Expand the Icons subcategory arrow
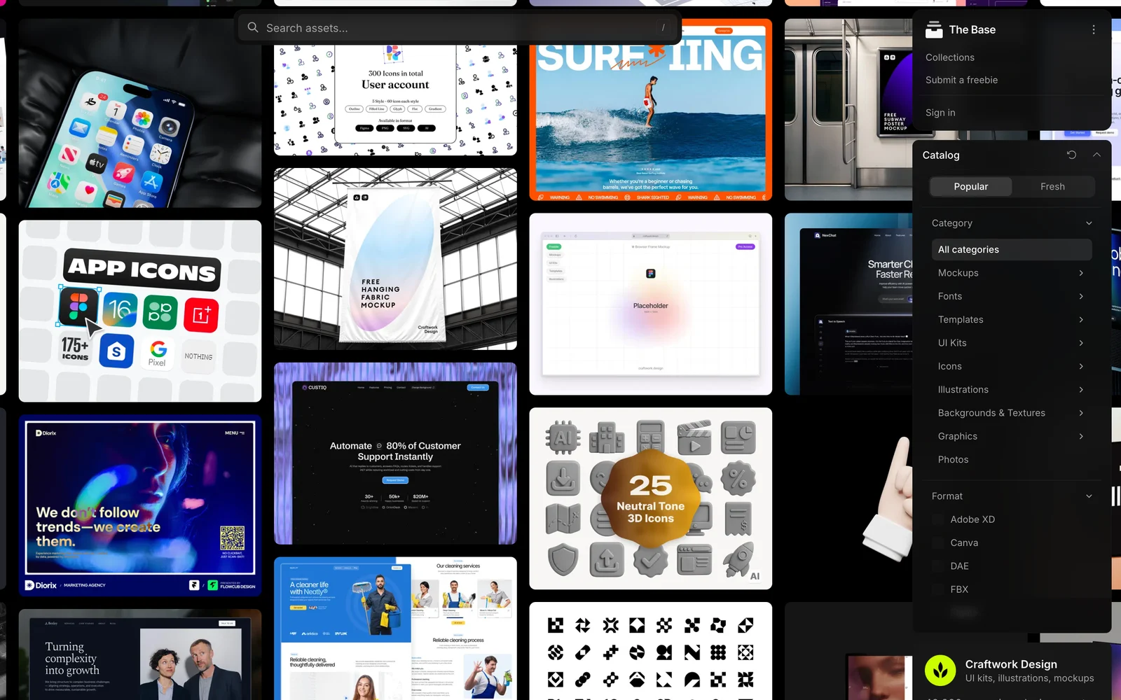The height and width of the screenshot is (700, 1121). 1081,366
